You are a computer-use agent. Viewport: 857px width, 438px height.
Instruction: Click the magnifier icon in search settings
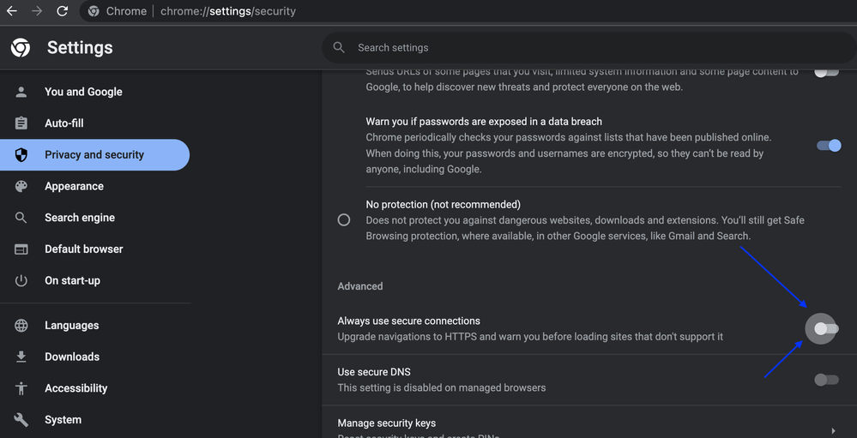(339, 48)
